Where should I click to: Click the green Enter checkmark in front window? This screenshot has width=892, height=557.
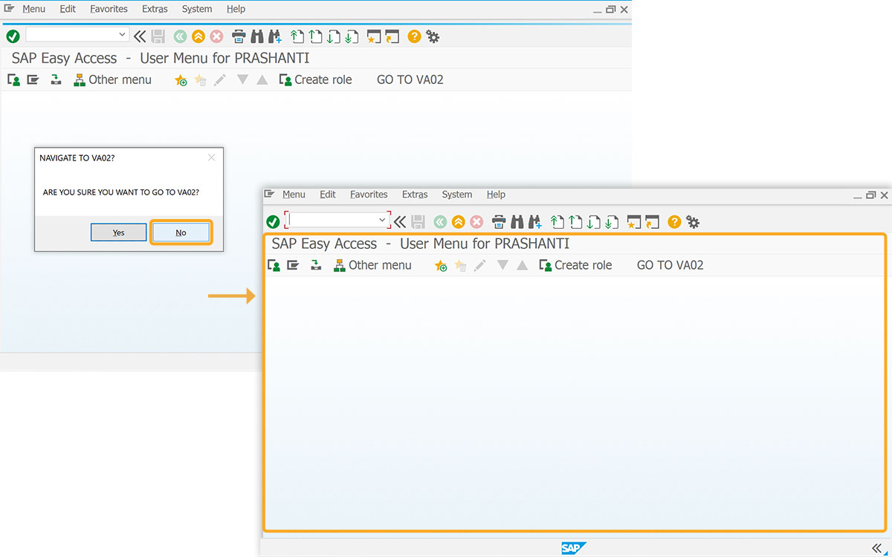273,221
